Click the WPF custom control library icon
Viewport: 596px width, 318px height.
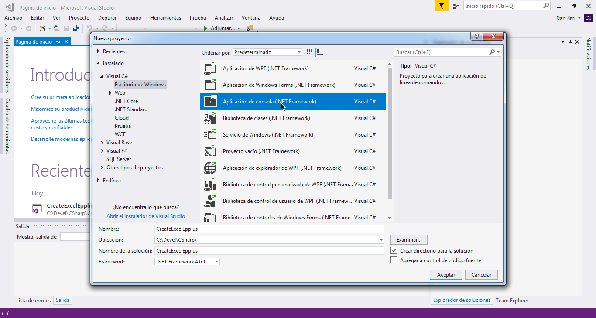tap(210, 185)
